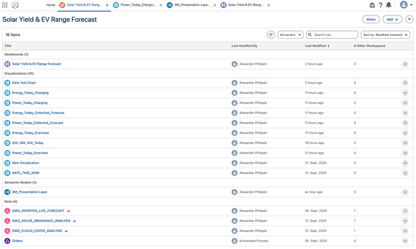Open the Power_Today_Overview link

(30, 153)
